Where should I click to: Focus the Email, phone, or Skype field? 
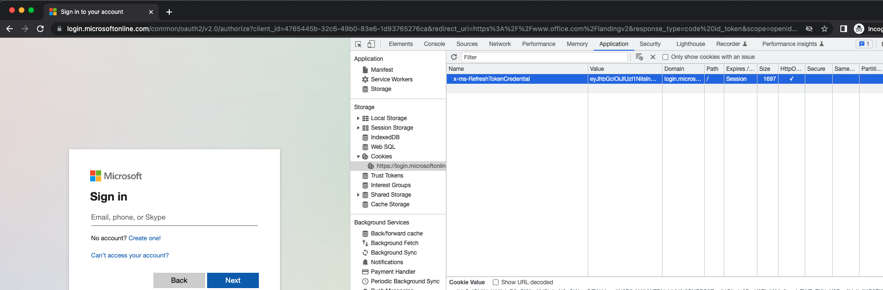tap(174, 217)
